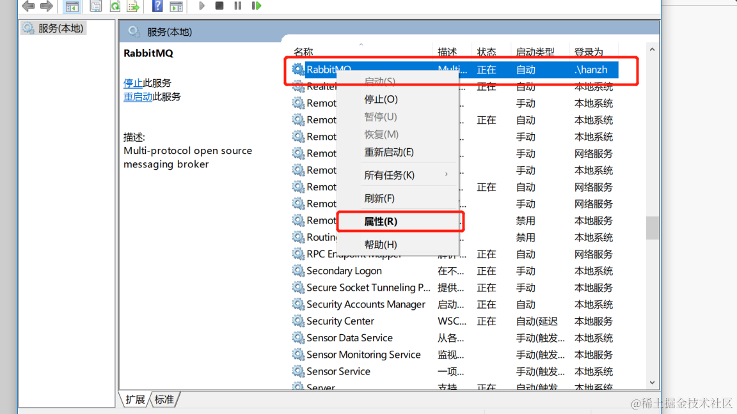Open the properties sheet toolbar icon
Viewport: 737px width, 414px height.
(95, 6)
